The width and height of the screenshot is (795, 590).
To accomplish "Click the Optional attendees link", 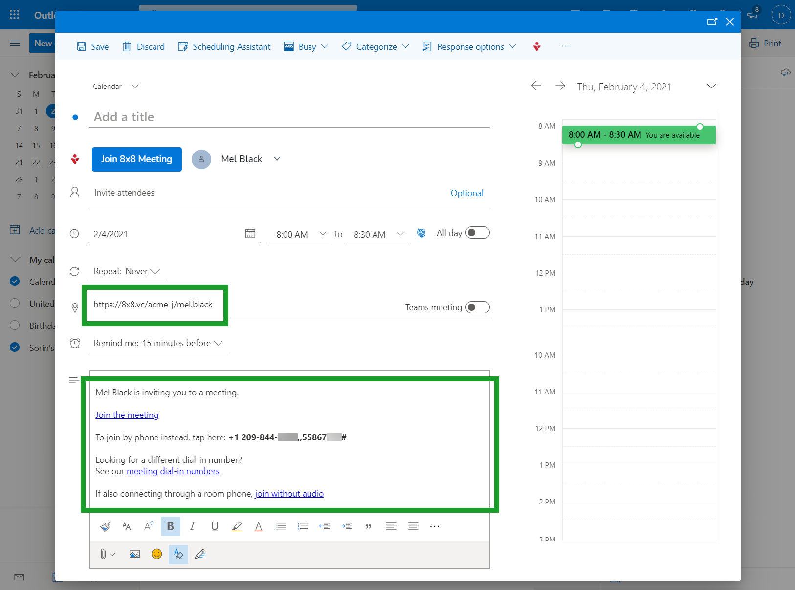I will point(467,193).
